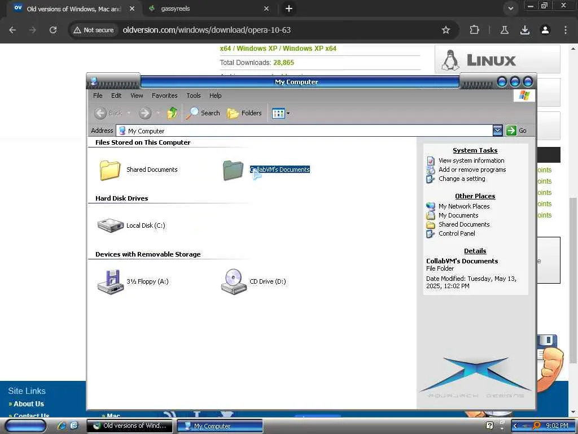578x434 pixels.
Task: Expand the Address bar dropdown
Action: [x=498, y=131]
